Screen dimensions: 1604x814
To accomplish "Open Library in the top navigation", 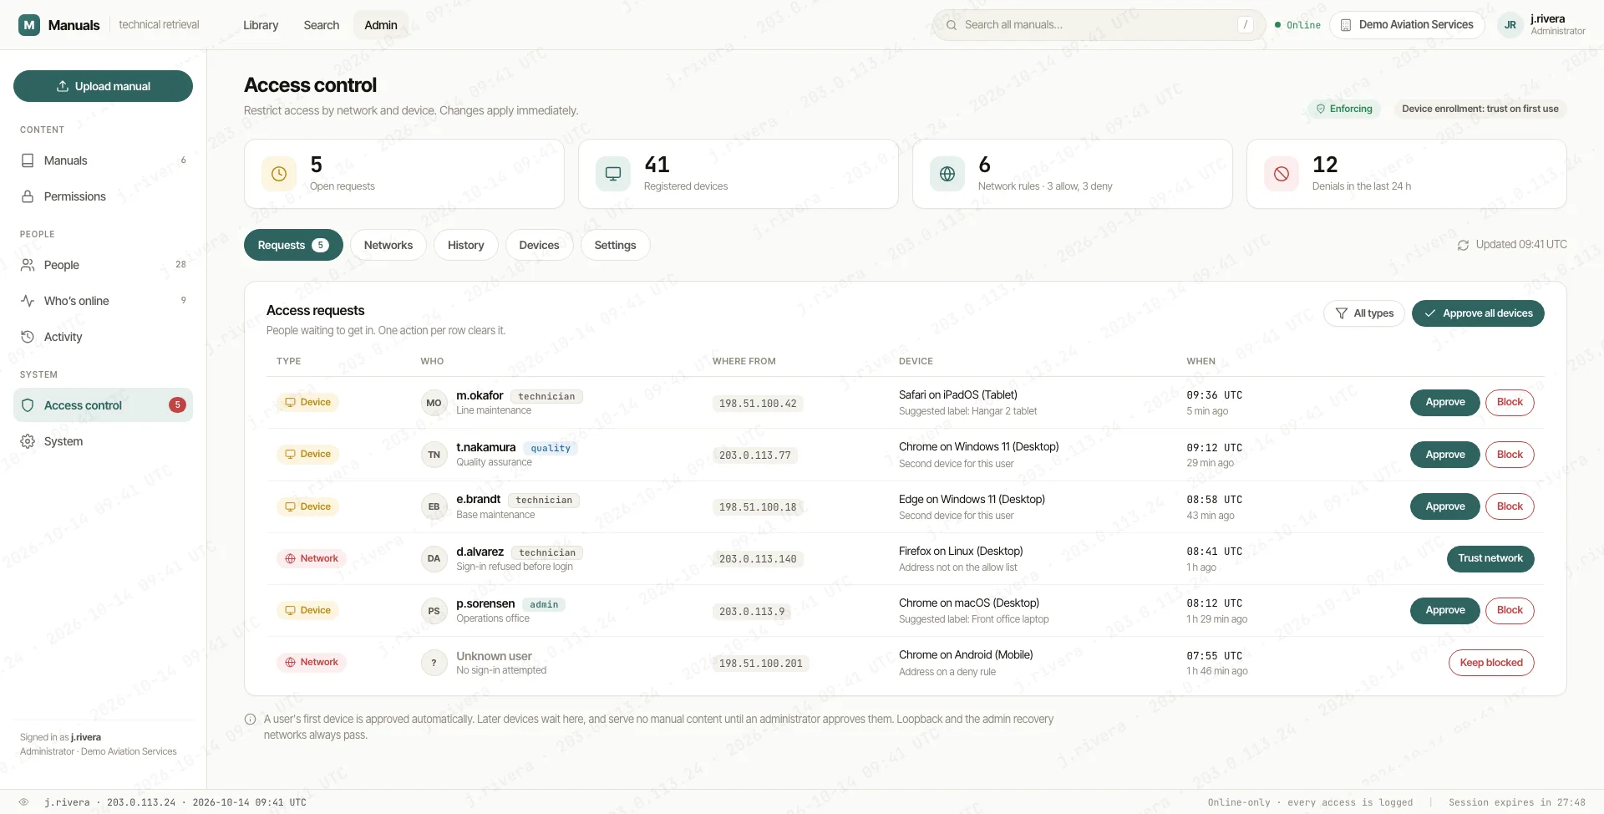I will click(x=261, y=25).
